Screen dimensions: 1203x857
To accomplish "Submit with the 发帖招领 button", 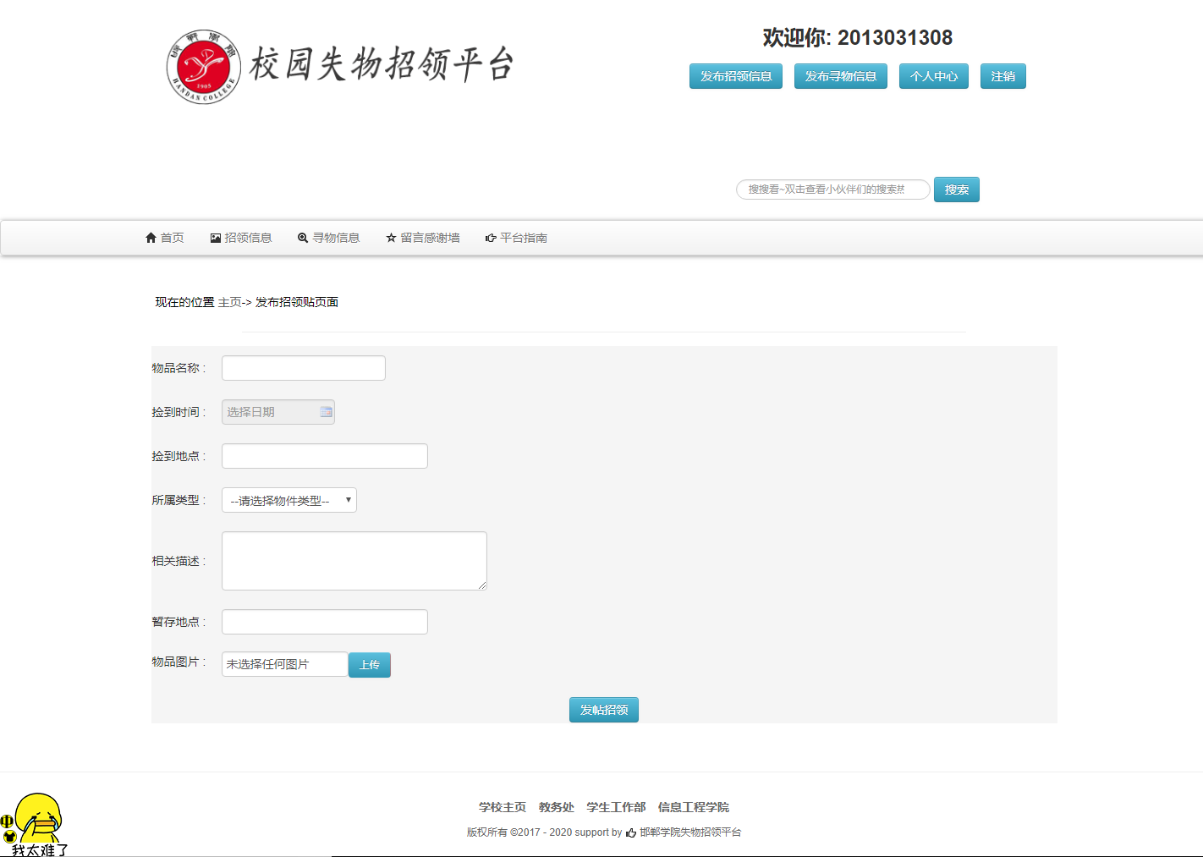I will tap(604, 710).
